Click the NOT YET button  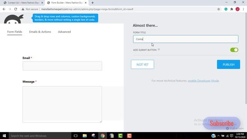point(142,64)
